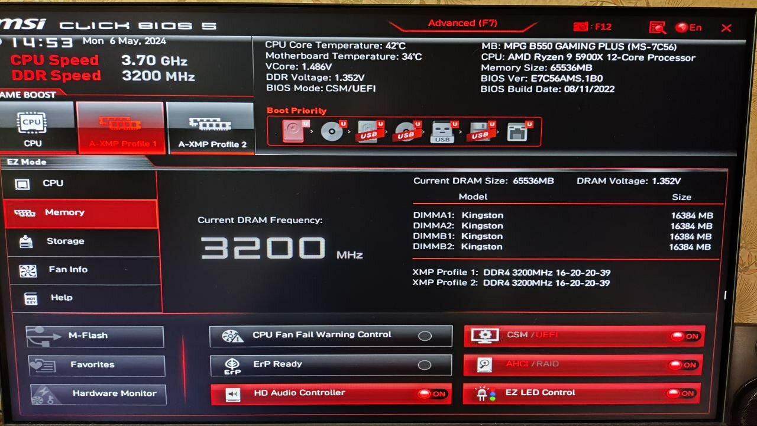This screenshot has height=426, width=757.
Task: Click the Current DRAM Size 65536MB text
Action: tap(484, 181)
